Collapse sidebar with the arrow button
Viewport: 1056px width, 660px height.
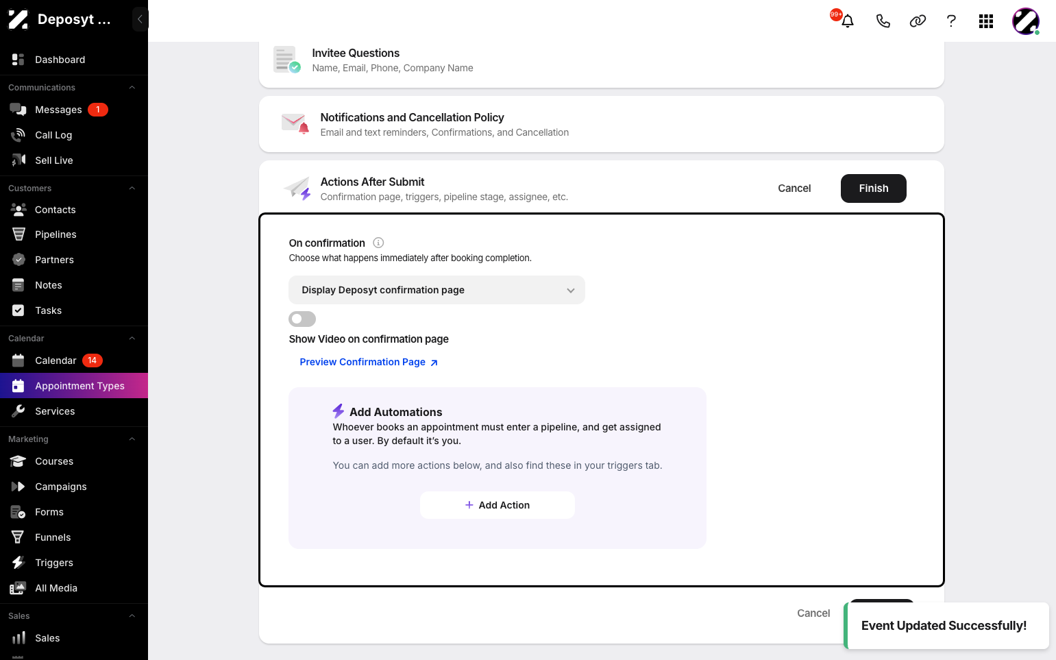pyautogui.click(x=140, y=19)
